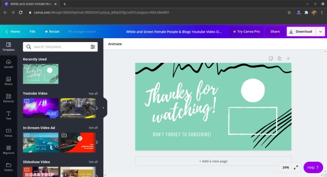See all In-Stream Video Ad templates
The height and width of the screenshot is (177, 327).
(x=93, y=128)
